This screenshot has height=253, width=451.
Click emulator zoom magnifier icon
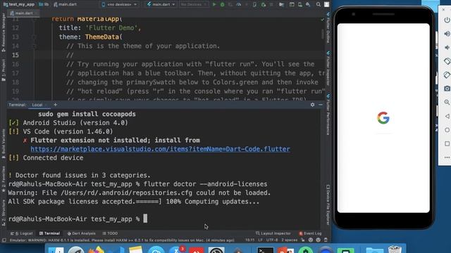pyautogui.click(x=447, y=102)
